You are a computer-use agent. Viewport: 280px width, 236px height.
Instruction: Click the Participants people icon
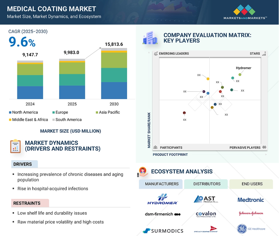click(x=155, y=147)
